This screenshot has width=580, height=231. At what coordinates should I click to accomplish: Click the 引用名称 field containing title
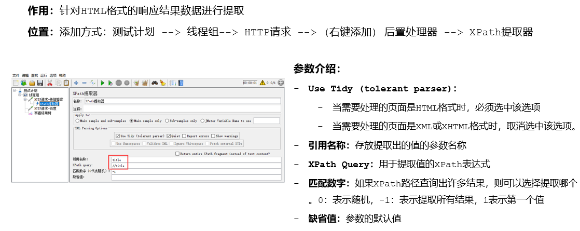197,160
